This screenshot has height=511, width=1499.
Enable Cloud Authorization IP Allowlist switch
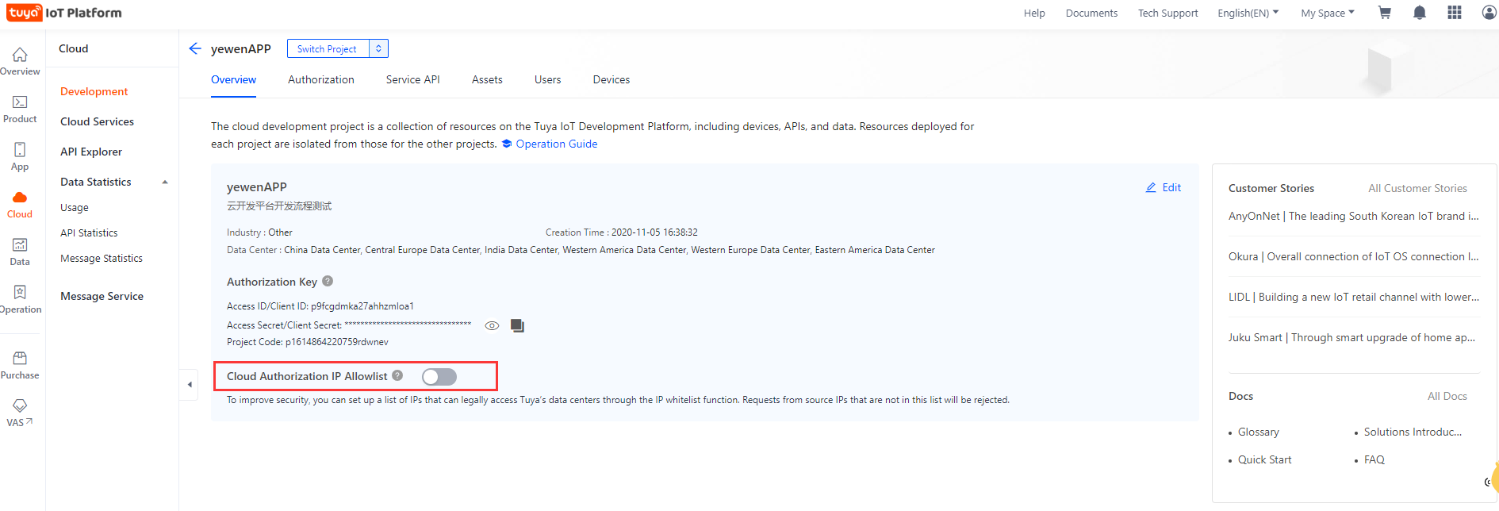(x=439, y=377)
